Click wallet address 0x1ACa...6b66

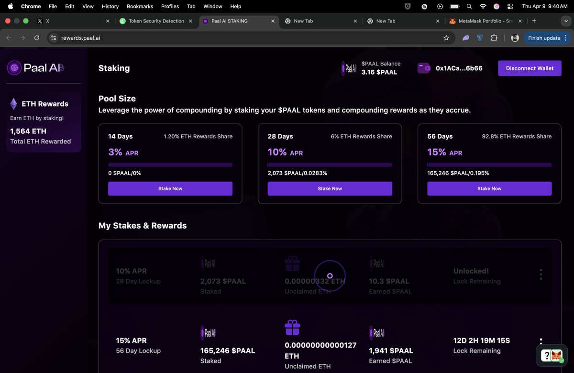point(459,68)
